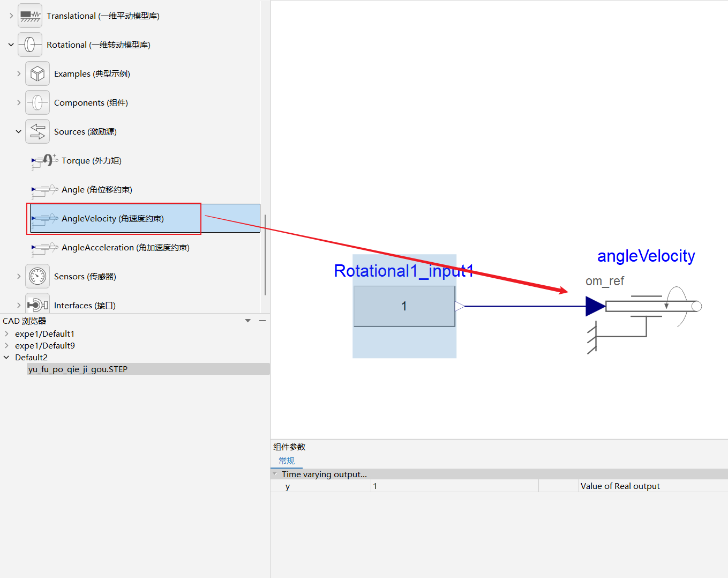The image size is (728, 578).
Task: Click the 组件参数 panel title
Action: (289, 447)
